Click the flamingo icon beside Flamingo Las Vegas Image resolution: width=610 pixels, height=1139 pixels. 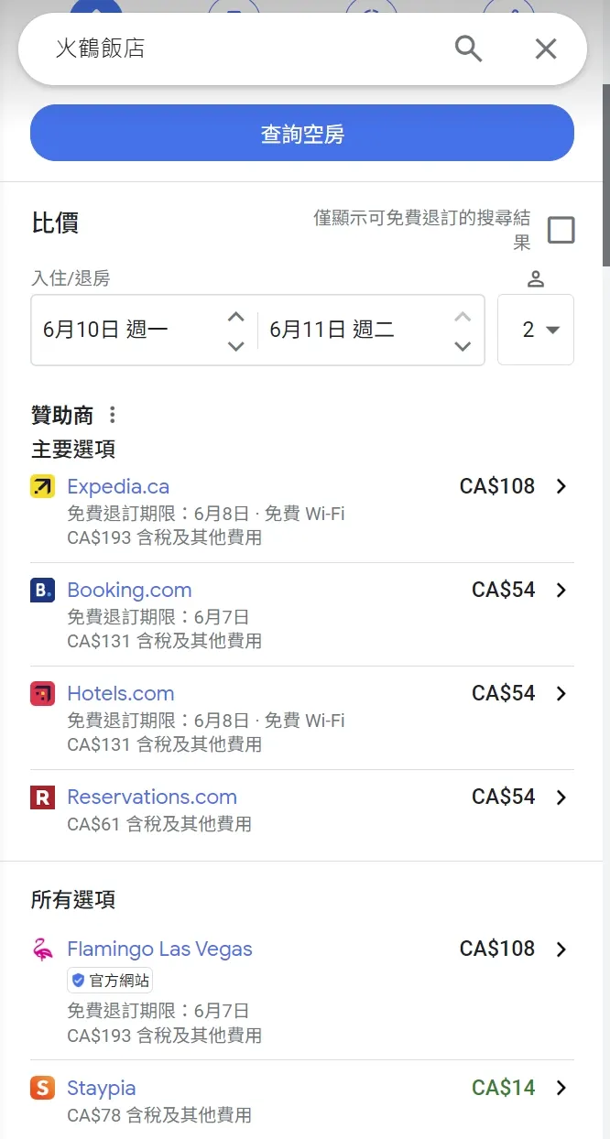[43, 949]
